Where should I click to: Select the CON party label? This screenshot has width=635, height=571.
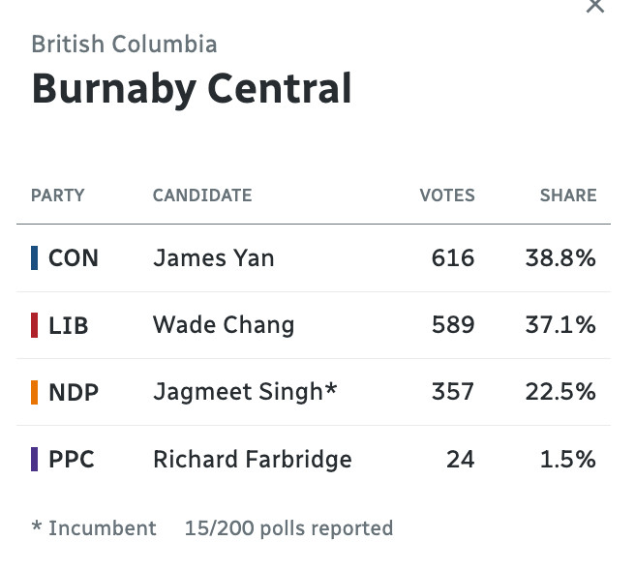74,258
